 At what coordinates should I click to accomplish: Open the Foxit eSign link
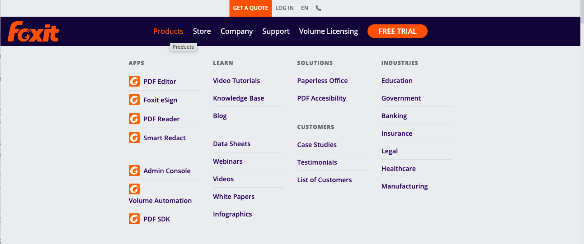pos(160,100)
